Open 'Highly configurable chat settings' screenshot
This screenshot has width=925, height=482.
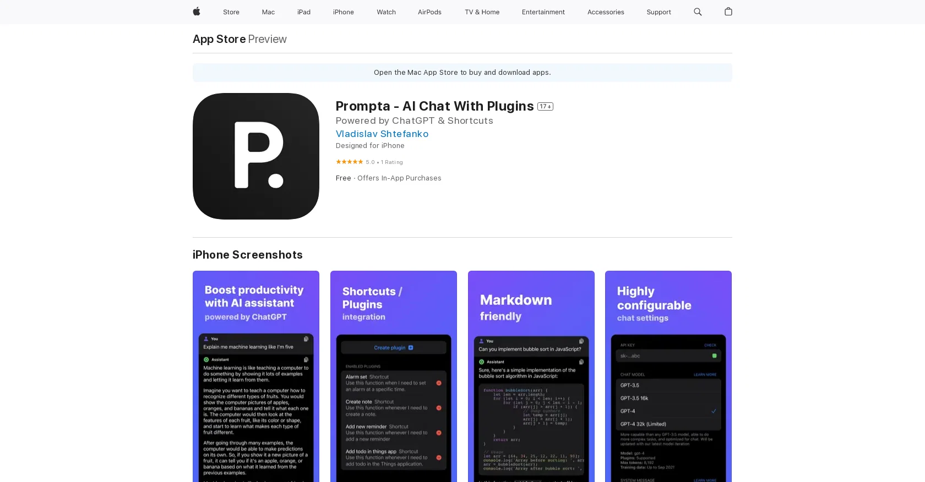tap(668, 376)
